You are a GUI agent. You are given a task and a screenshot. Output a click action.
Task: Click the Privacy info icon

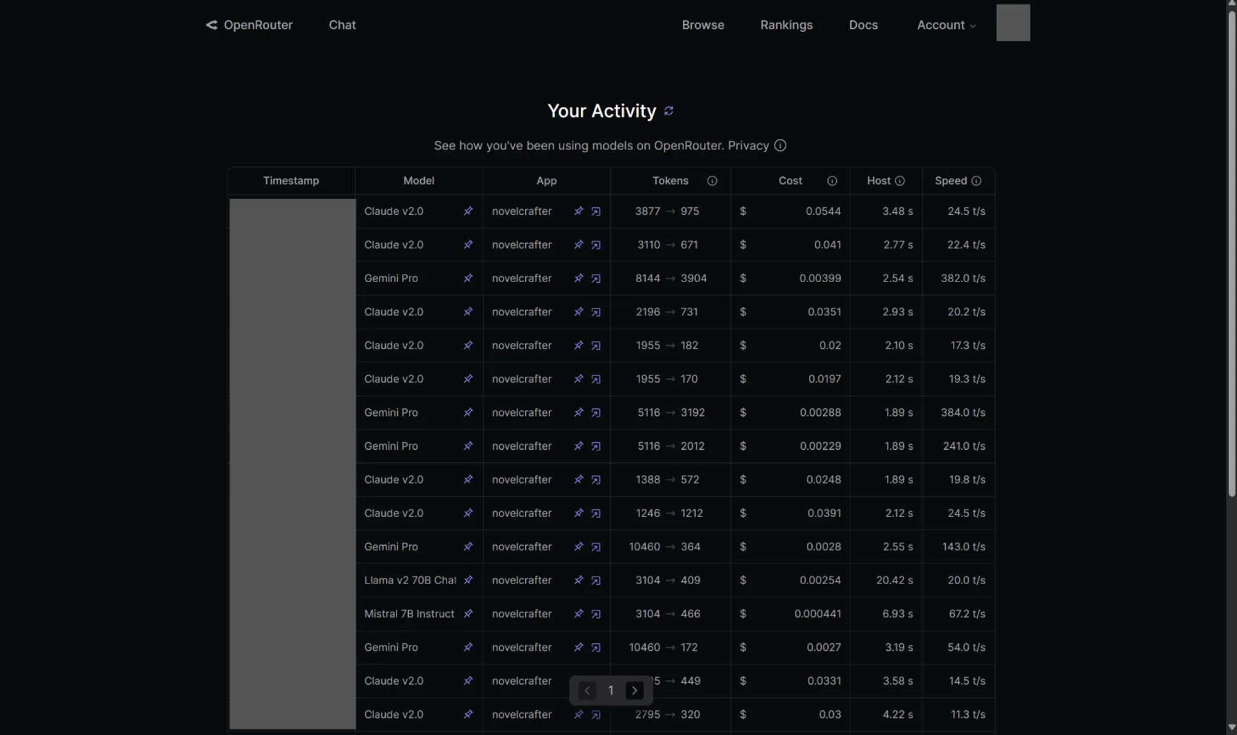779,145
